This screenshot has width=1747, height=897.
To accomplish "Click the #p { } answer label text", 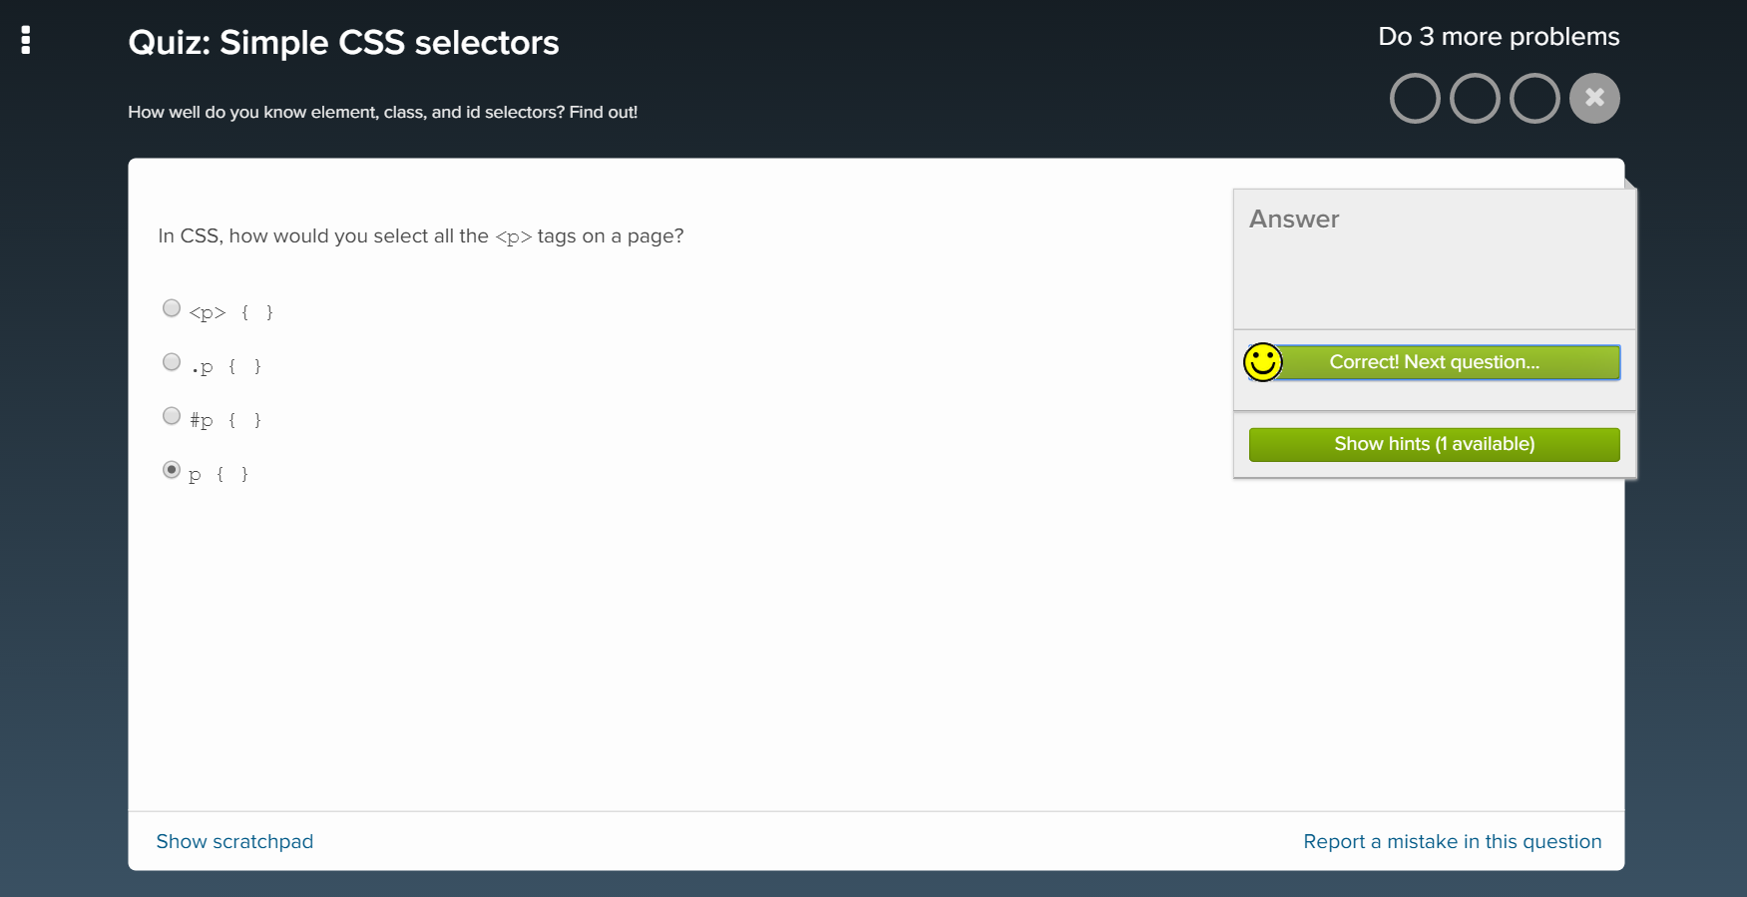I will tap(225, 420).
